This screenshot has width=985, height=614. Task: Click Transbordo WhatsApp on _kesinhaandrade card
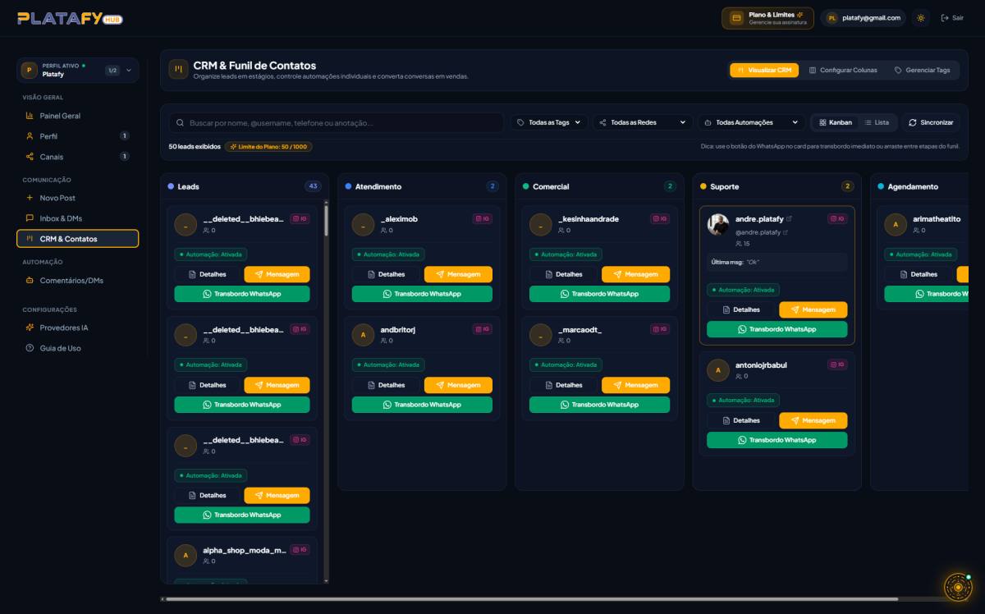599,294
